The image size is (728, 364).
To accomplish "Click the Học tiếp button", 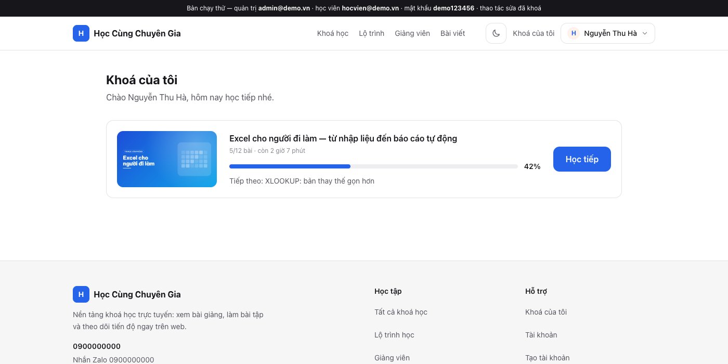I will tap(582, 159).
